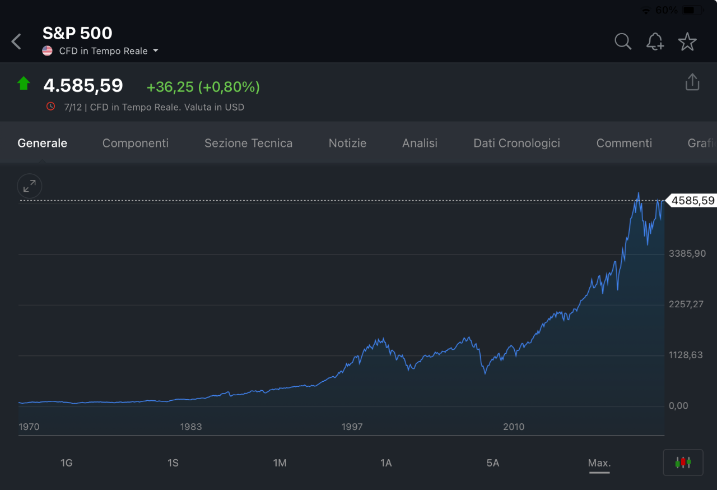Tap the red clock icon near 7/12
The width and height of the screenshot is (717, 490).
point(51,107)
